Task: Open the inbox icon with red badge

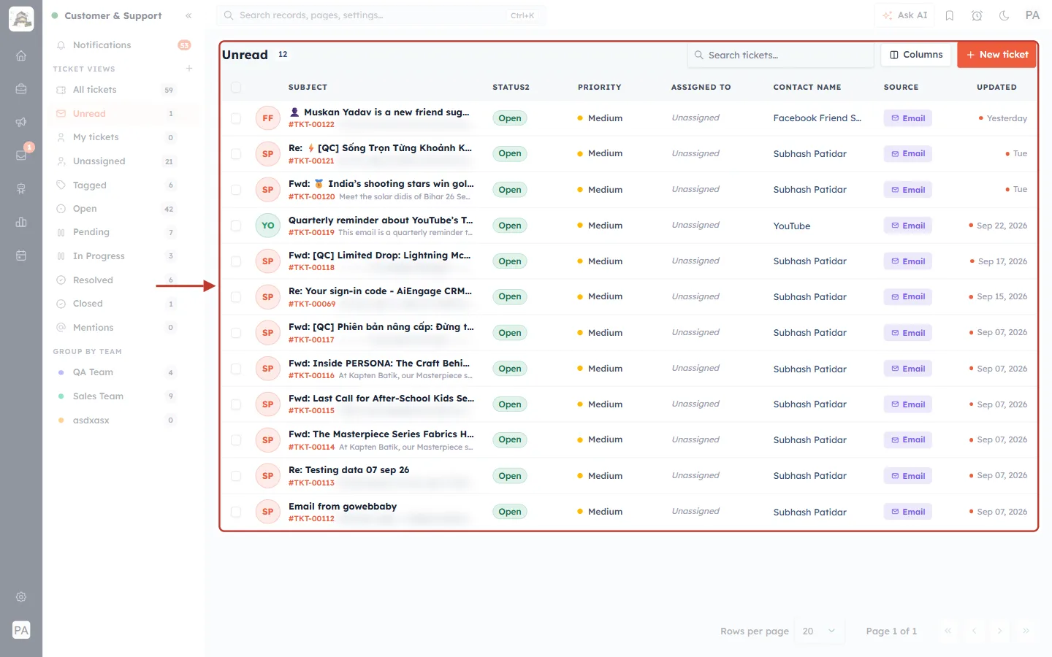Action: click(21, 155)
